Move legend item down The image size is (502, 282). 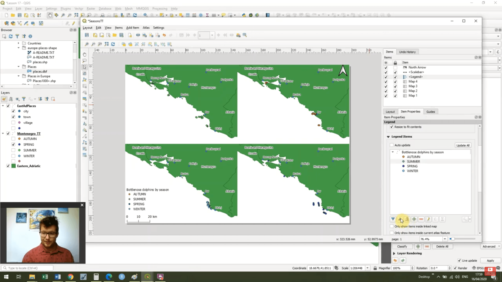pyautogui.click(x=393, y=219)
